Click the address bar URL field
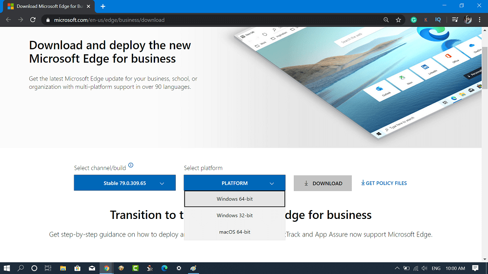Viewport: 488px width, 274px height. 215,20
